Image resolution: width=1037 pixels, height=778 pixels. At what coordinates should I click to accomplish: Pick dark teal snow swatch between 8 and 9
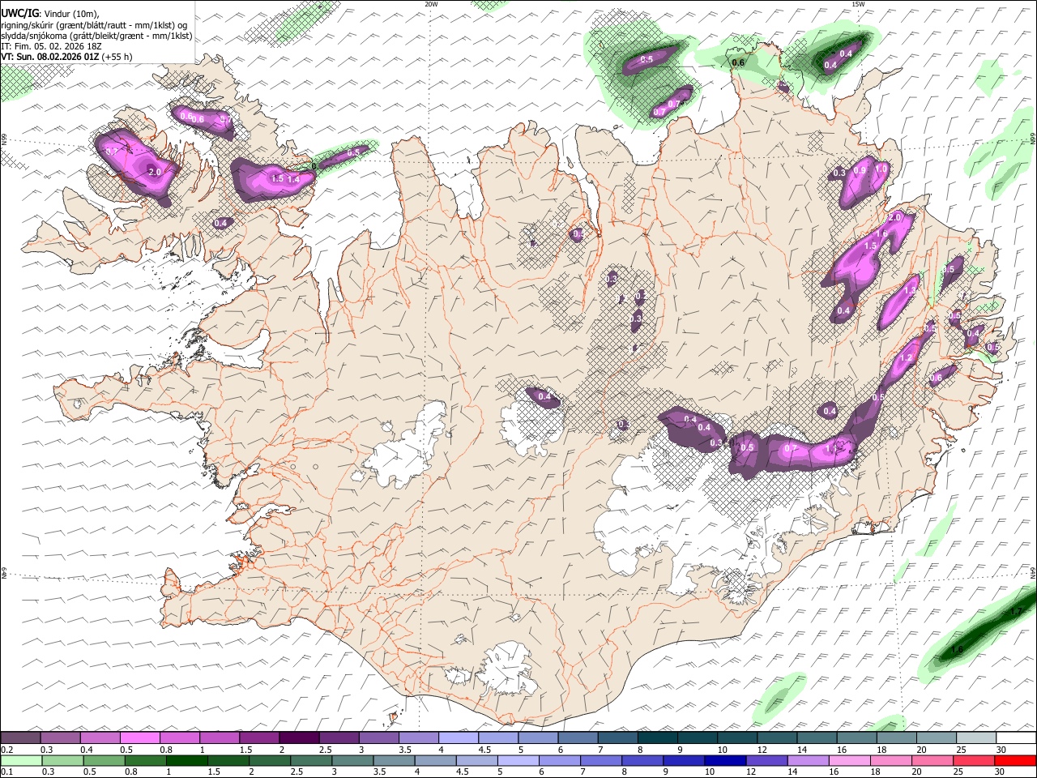[657, 738]
